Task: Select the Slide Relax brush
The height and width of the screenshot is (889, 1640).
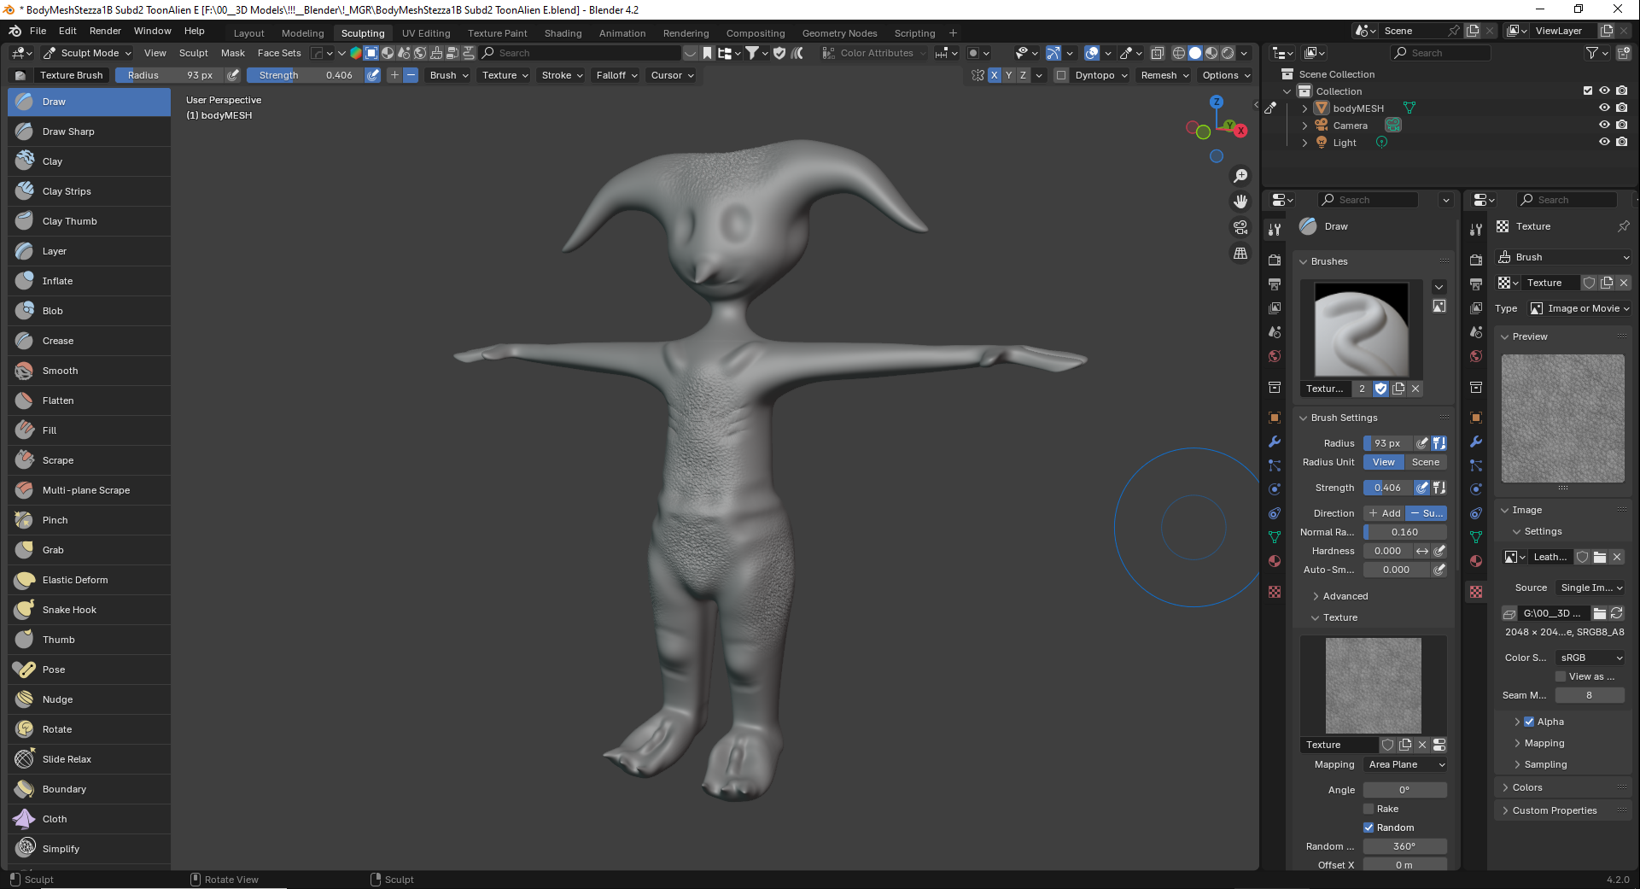Action: [90, 759]
